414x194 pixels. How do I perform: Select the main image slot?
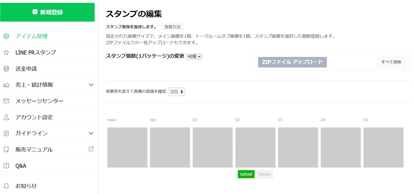pyautogui.click(x=127, y=147)
